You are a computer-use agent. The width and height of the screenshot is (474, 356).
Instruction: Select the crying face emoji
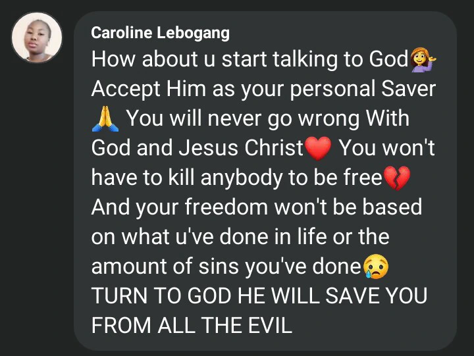pyautogui.click(x=375, y=267)
